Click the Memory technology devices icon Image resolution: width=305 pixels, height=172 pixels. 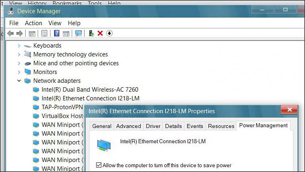point(28,54)
